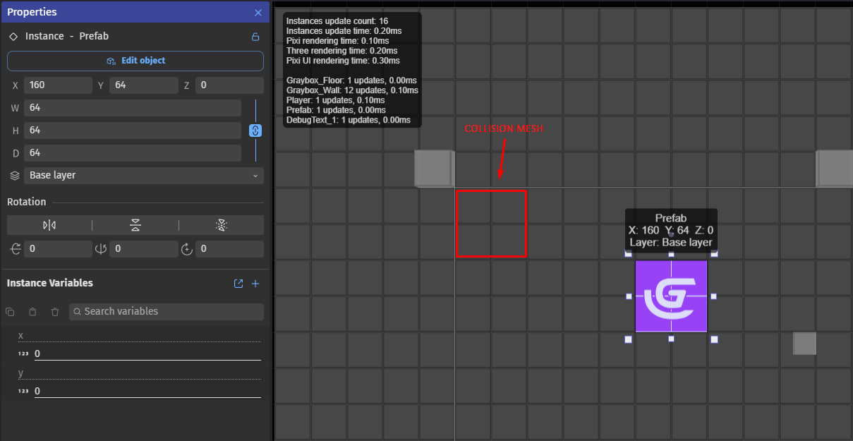Click the width W field
853x441 pixels.
(133, 108)
